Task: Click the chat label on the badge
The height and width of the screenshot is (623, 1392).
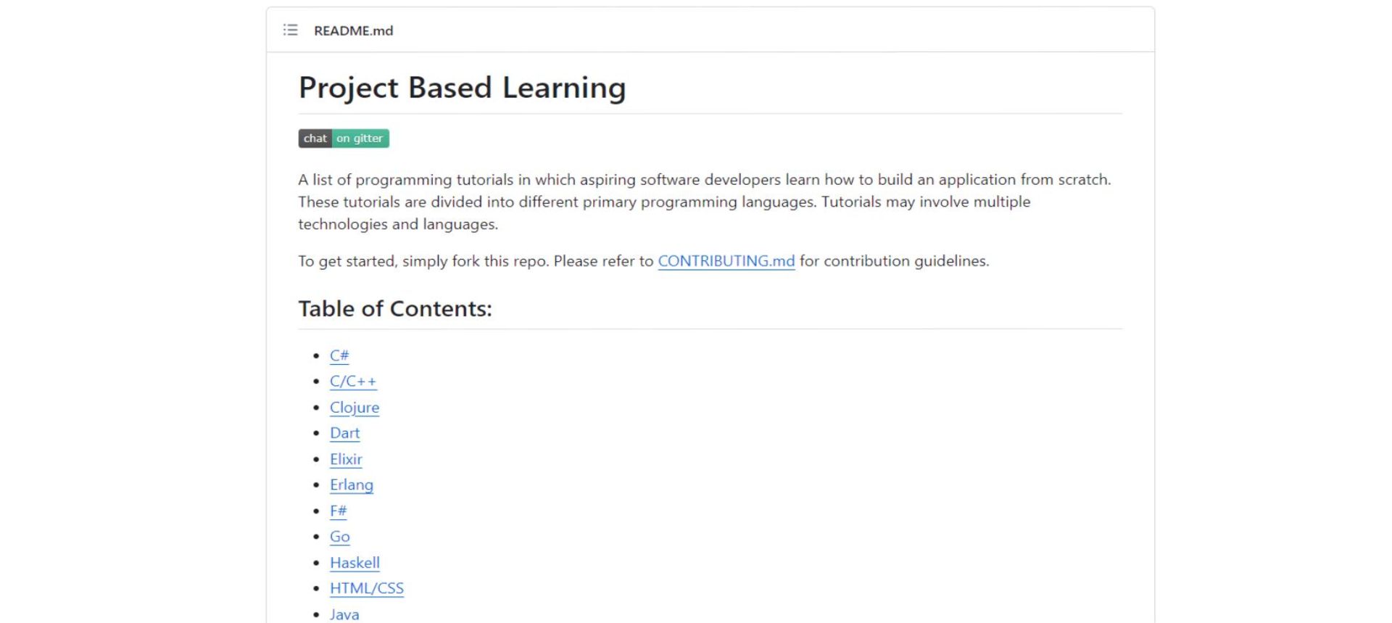Action: 315,139
